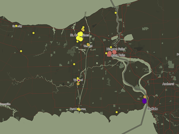Image resolution: width=179 pixels, height=134 pixels.
Task: Click the marker over the Thorold label
Action: point(88,44)
